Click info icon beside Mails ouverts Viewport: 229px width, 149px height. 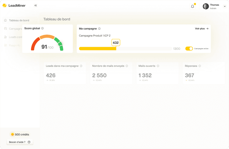158,66
